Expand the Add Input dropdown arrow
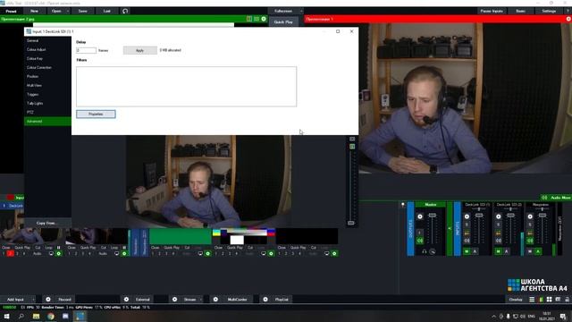 tap(33, 300)
